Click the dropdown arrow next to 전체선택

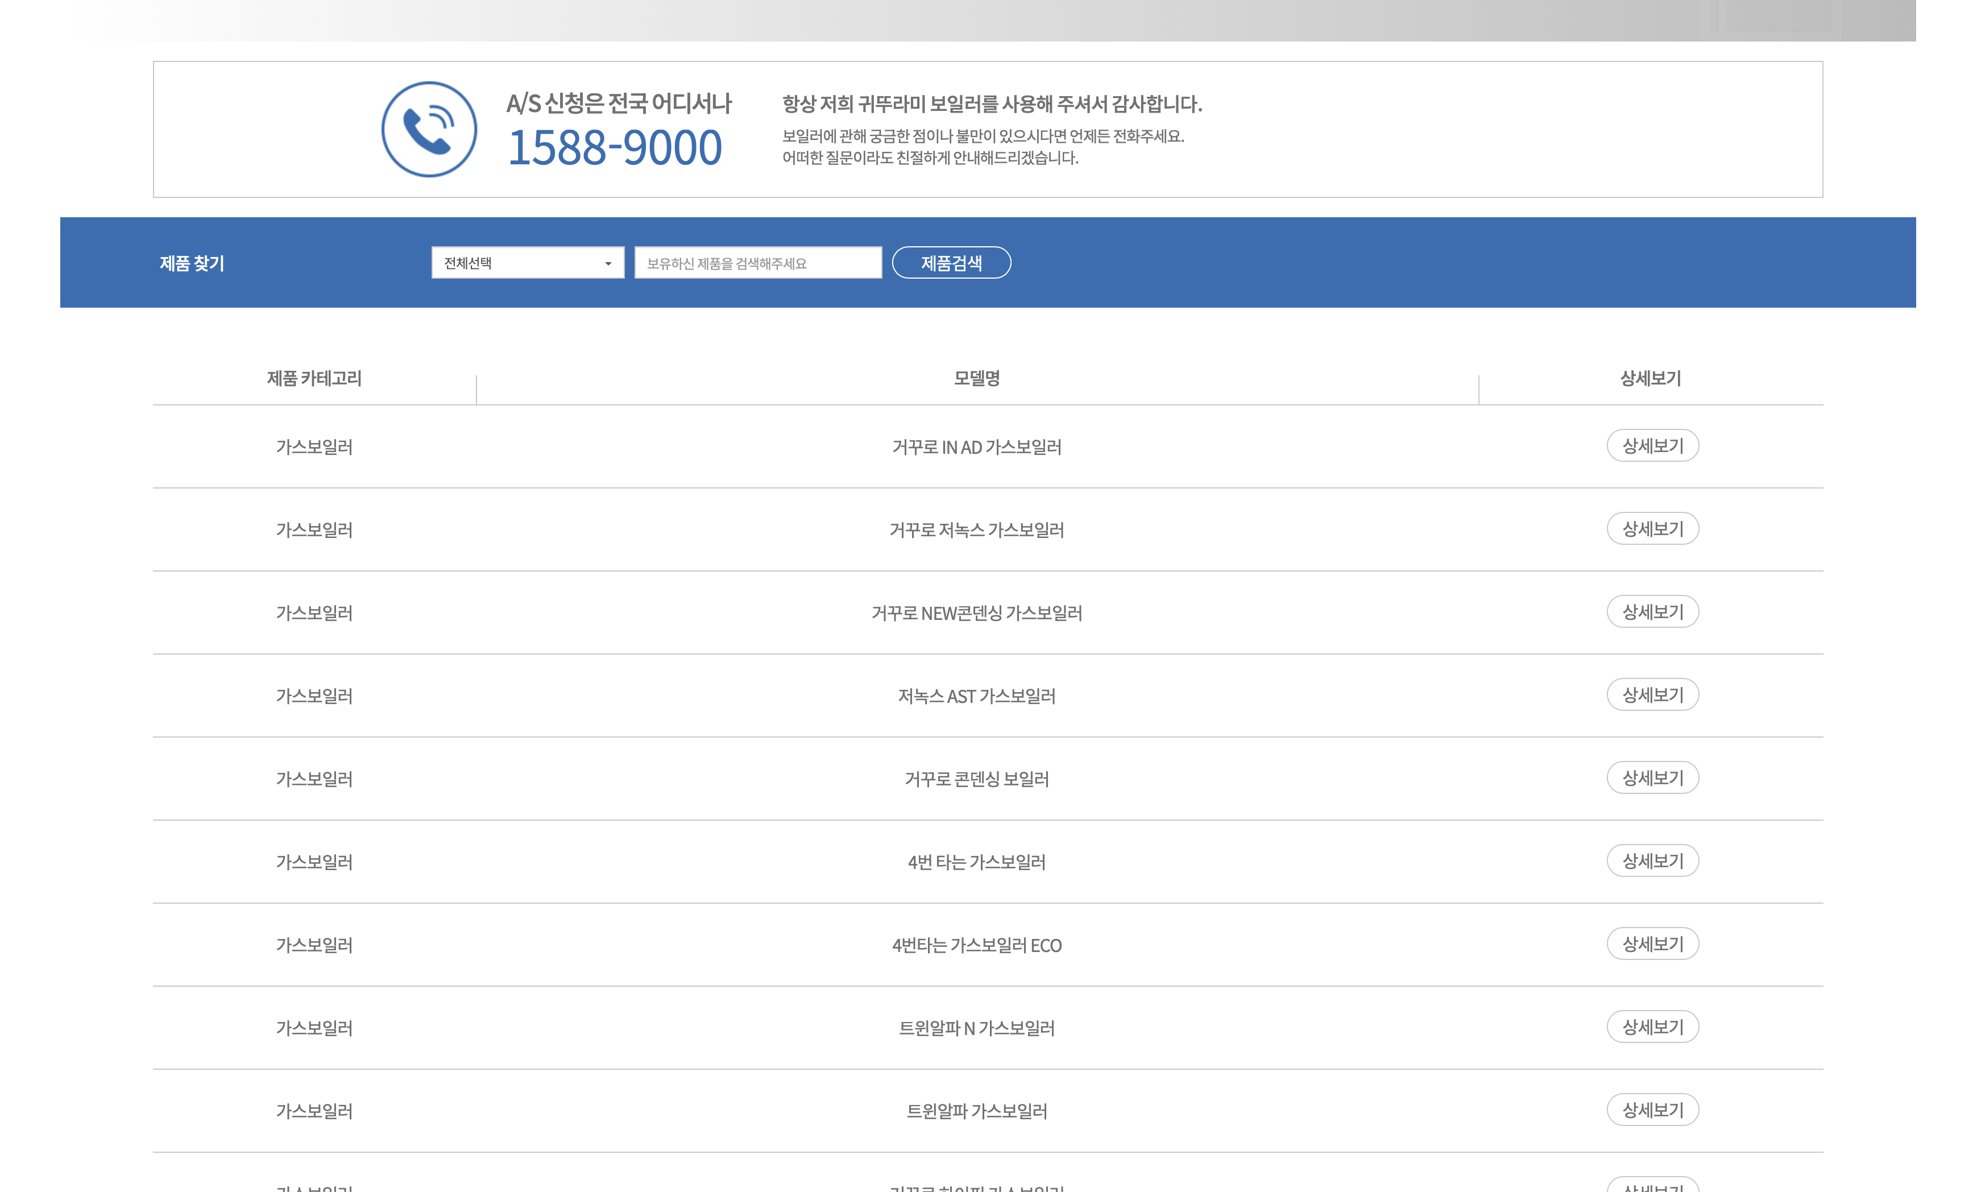tap(608, 263)
